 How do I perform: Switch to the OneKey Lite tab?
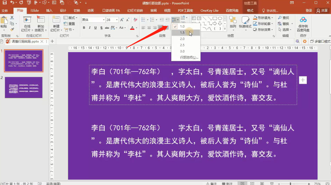point(209,11)
